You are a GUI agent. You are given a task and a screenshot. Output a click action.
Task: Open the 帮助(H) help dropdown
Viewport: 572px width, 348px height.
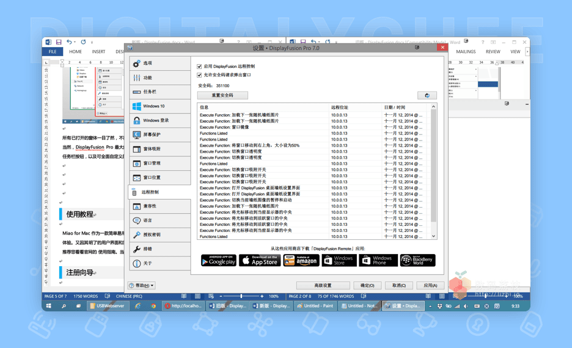(142, 285)
